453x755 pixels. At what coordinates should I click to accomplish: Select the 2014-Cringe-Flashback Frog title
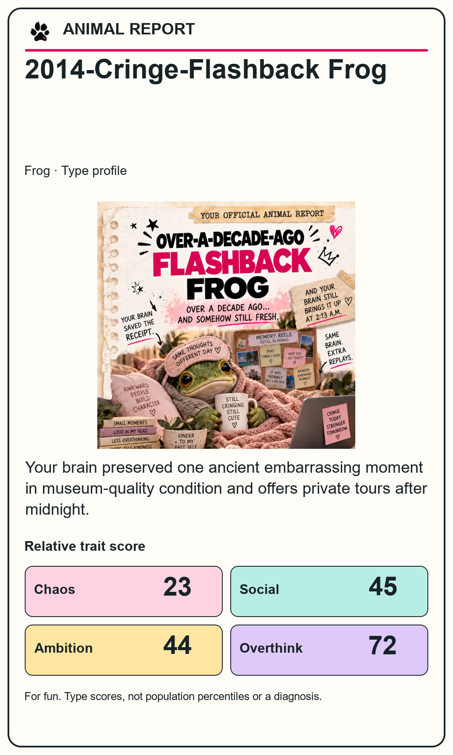click(x=206, y=70)
